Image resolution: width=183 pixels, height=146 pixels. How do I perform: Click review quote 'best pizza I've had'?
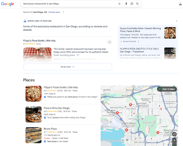[x=73, y=97]
